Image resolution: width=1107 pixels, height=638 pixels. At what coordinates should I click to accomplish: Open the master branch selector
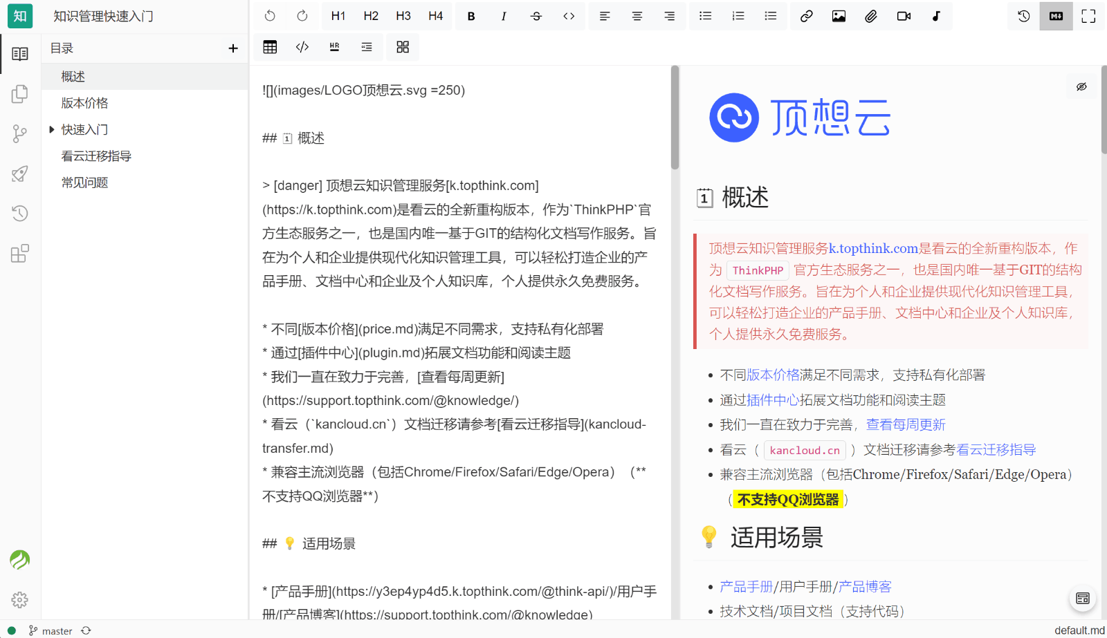coord(56,630)
